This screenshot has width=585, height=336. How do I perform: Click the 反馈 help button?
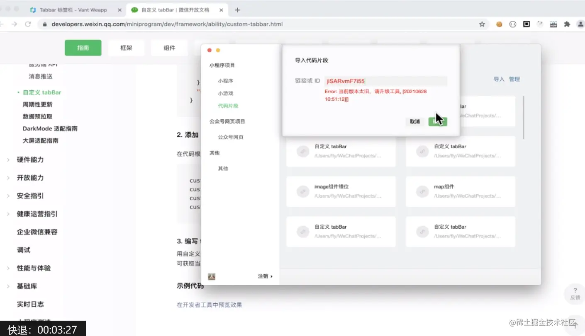coord(575,293)
